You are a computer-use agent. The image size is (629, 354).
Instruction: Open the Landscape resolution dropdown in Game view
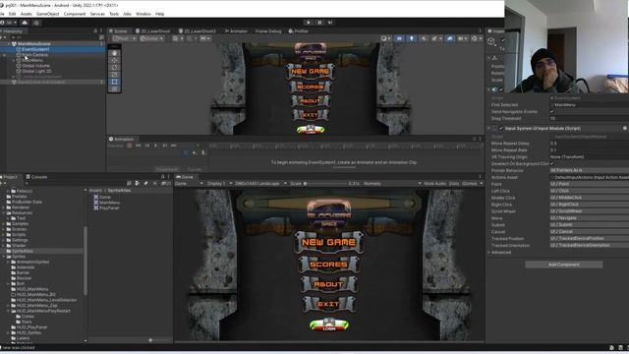[260, 184]
